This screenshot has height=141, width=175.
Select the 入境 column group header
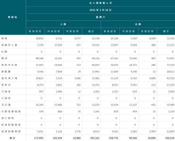[63, 24]
